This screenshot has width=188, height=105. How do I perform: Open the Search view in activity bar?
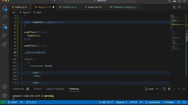(5, 17)
